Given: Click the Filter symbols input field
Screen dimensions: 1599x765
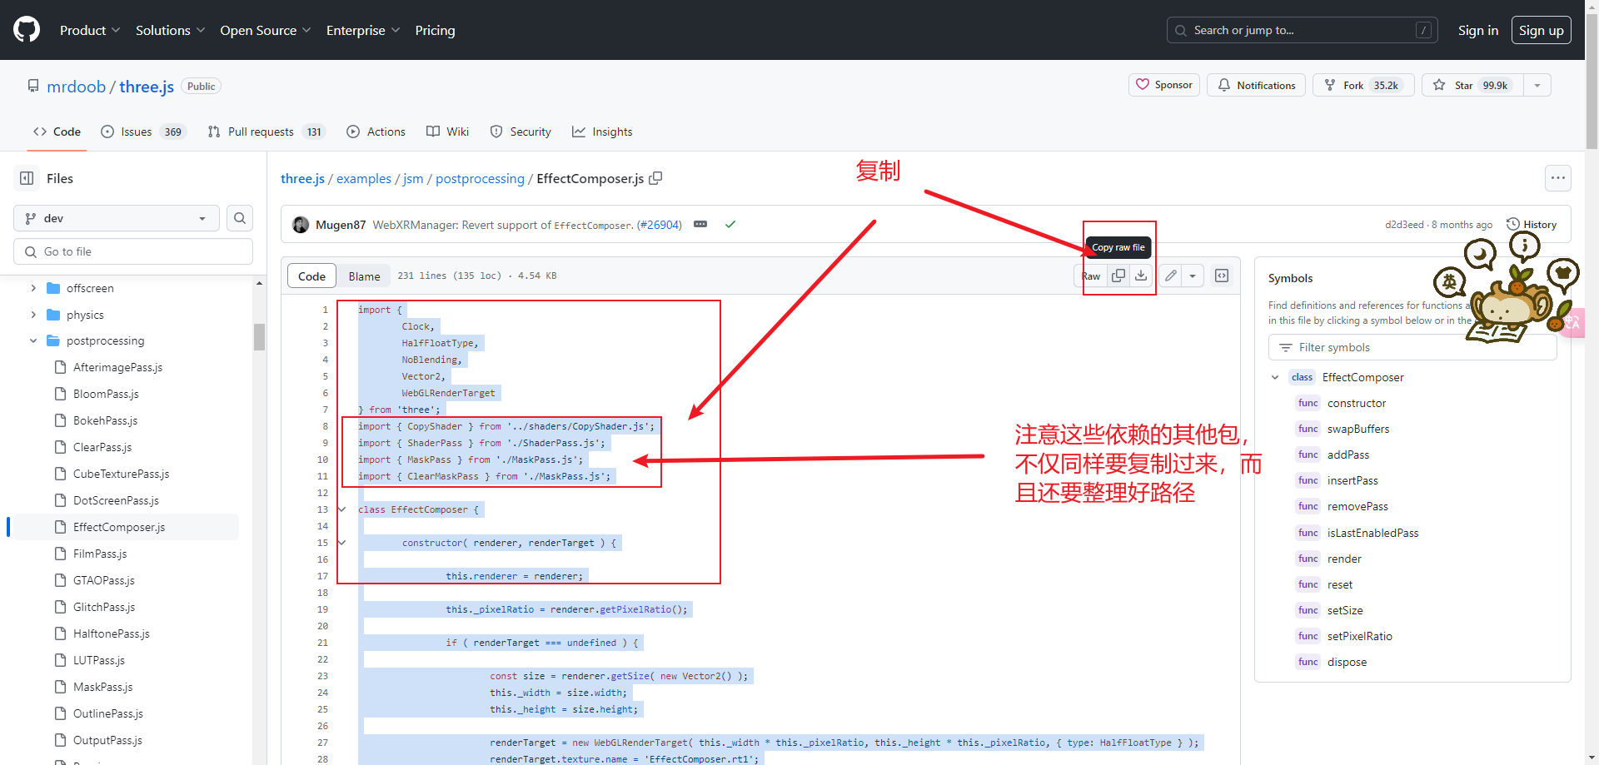Looking at the screenshot, I should (x=1412, y=347).
